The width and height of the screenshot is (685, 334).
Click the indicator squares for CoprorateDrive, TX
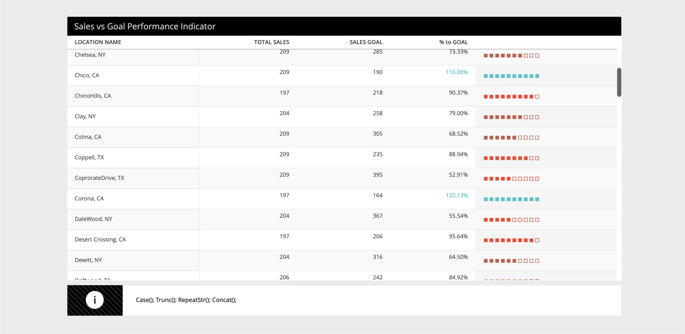511,178
